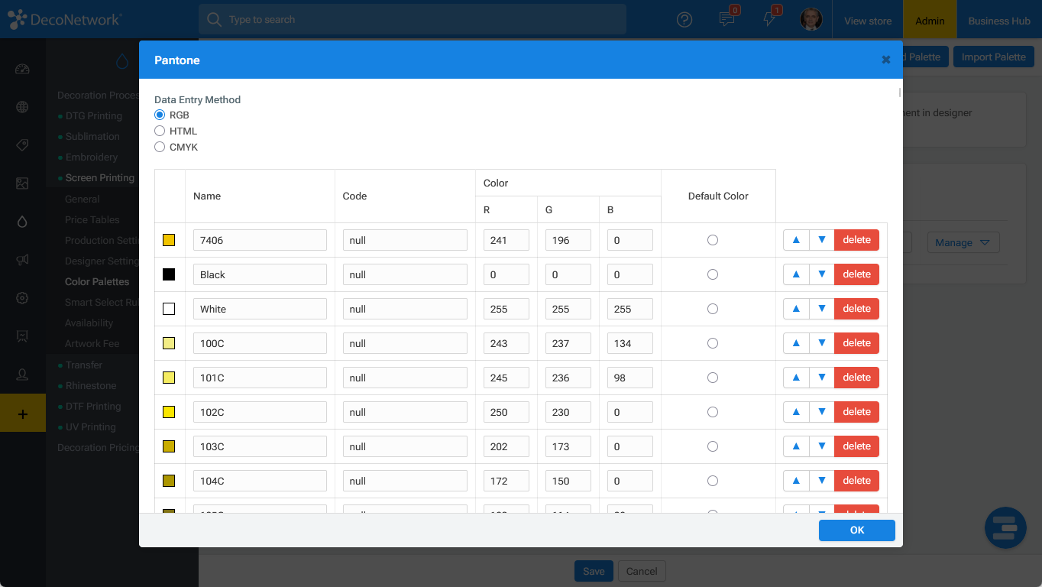Move the Black row up

(796, 274)
